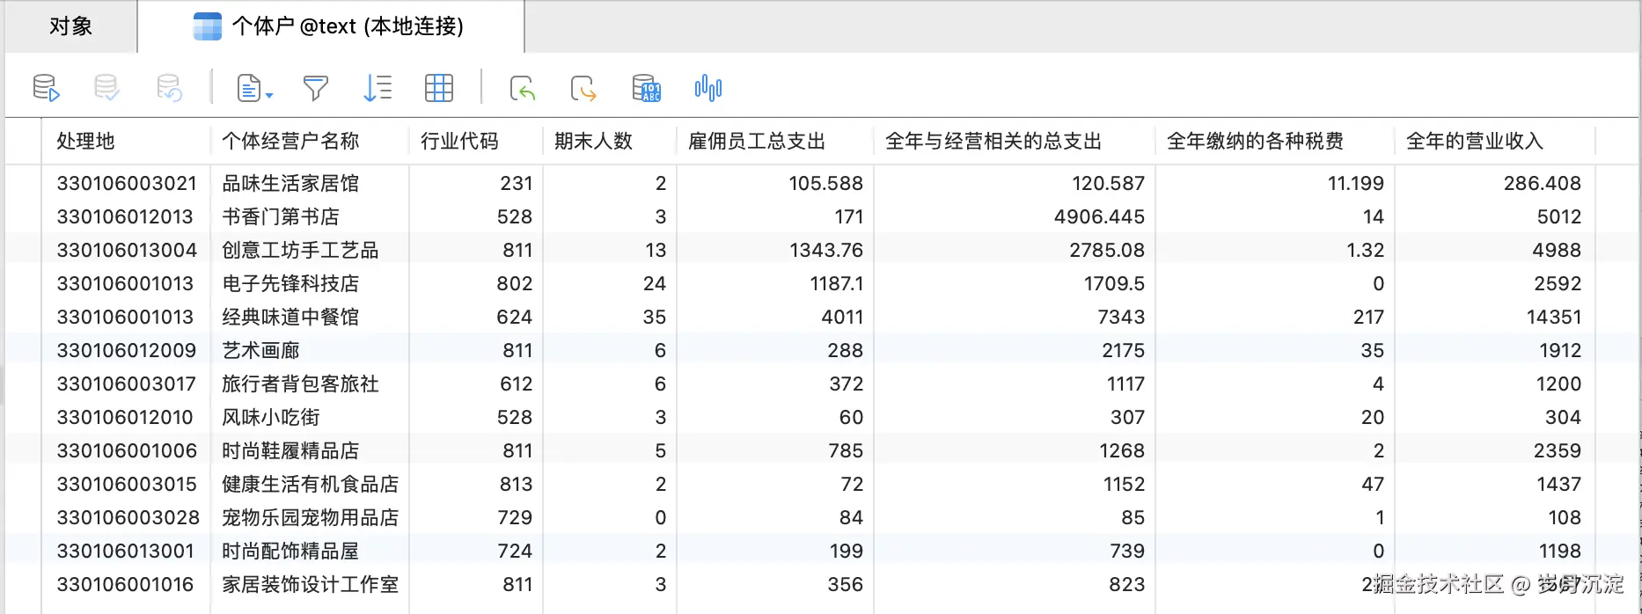Screen dimensions: 1642x614
Task: Select cell 品味生活家居馆
Action: point(290,183)
